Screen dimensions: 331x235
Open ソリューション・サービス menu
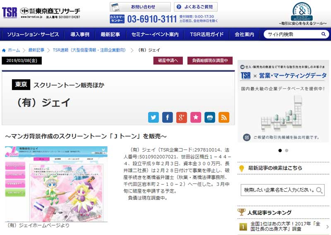pyautogui.click(x=33, y=35)
